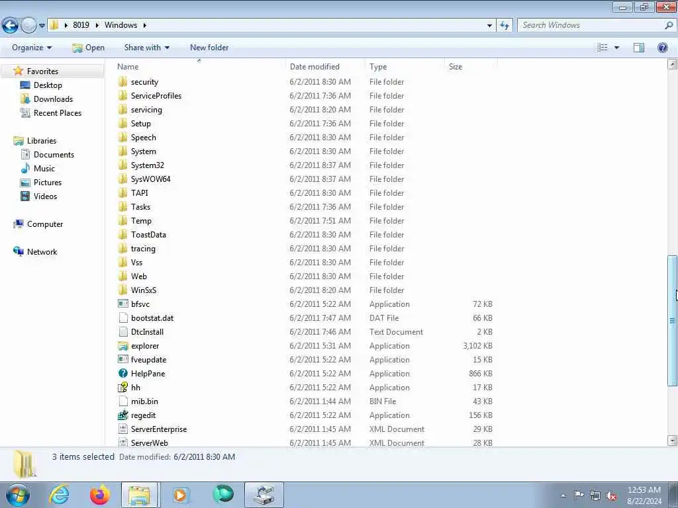Image resolution: width=678 pixels, height=508 pixels.
Task: Select the WinSxS folder icon
Action: tap(122, 290)
